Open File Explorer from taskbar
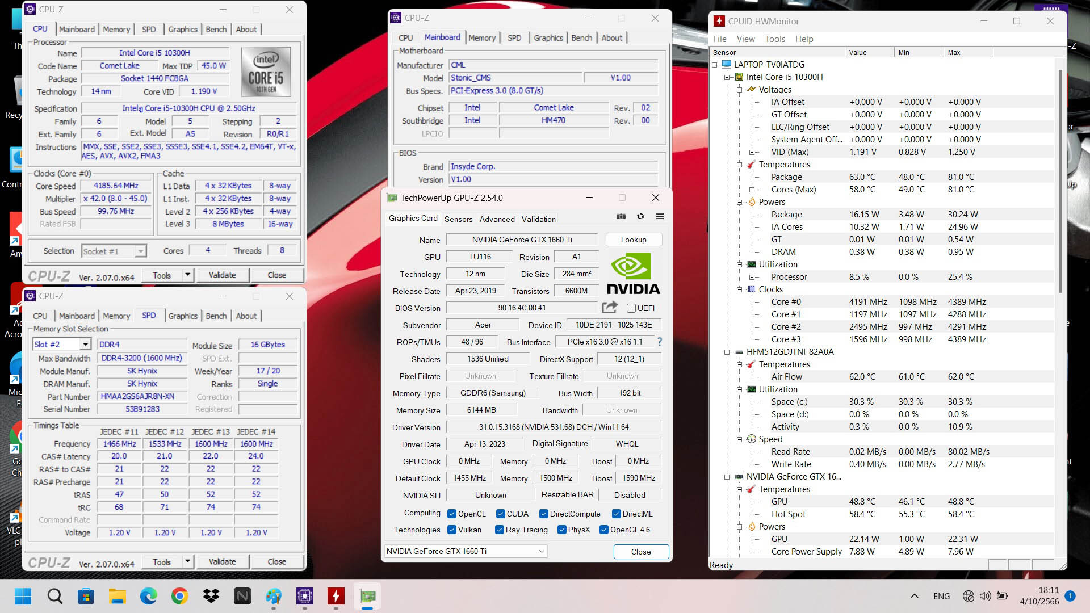1090x613 pixels. point(118,596)
